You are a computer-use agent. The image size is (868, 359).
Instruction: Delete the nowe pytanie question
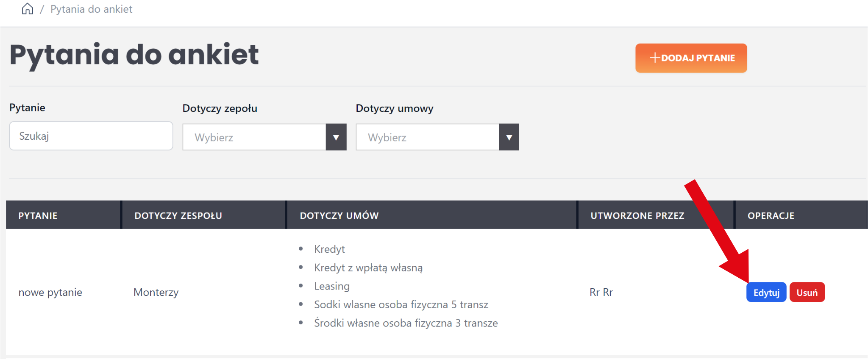[807, 293]
